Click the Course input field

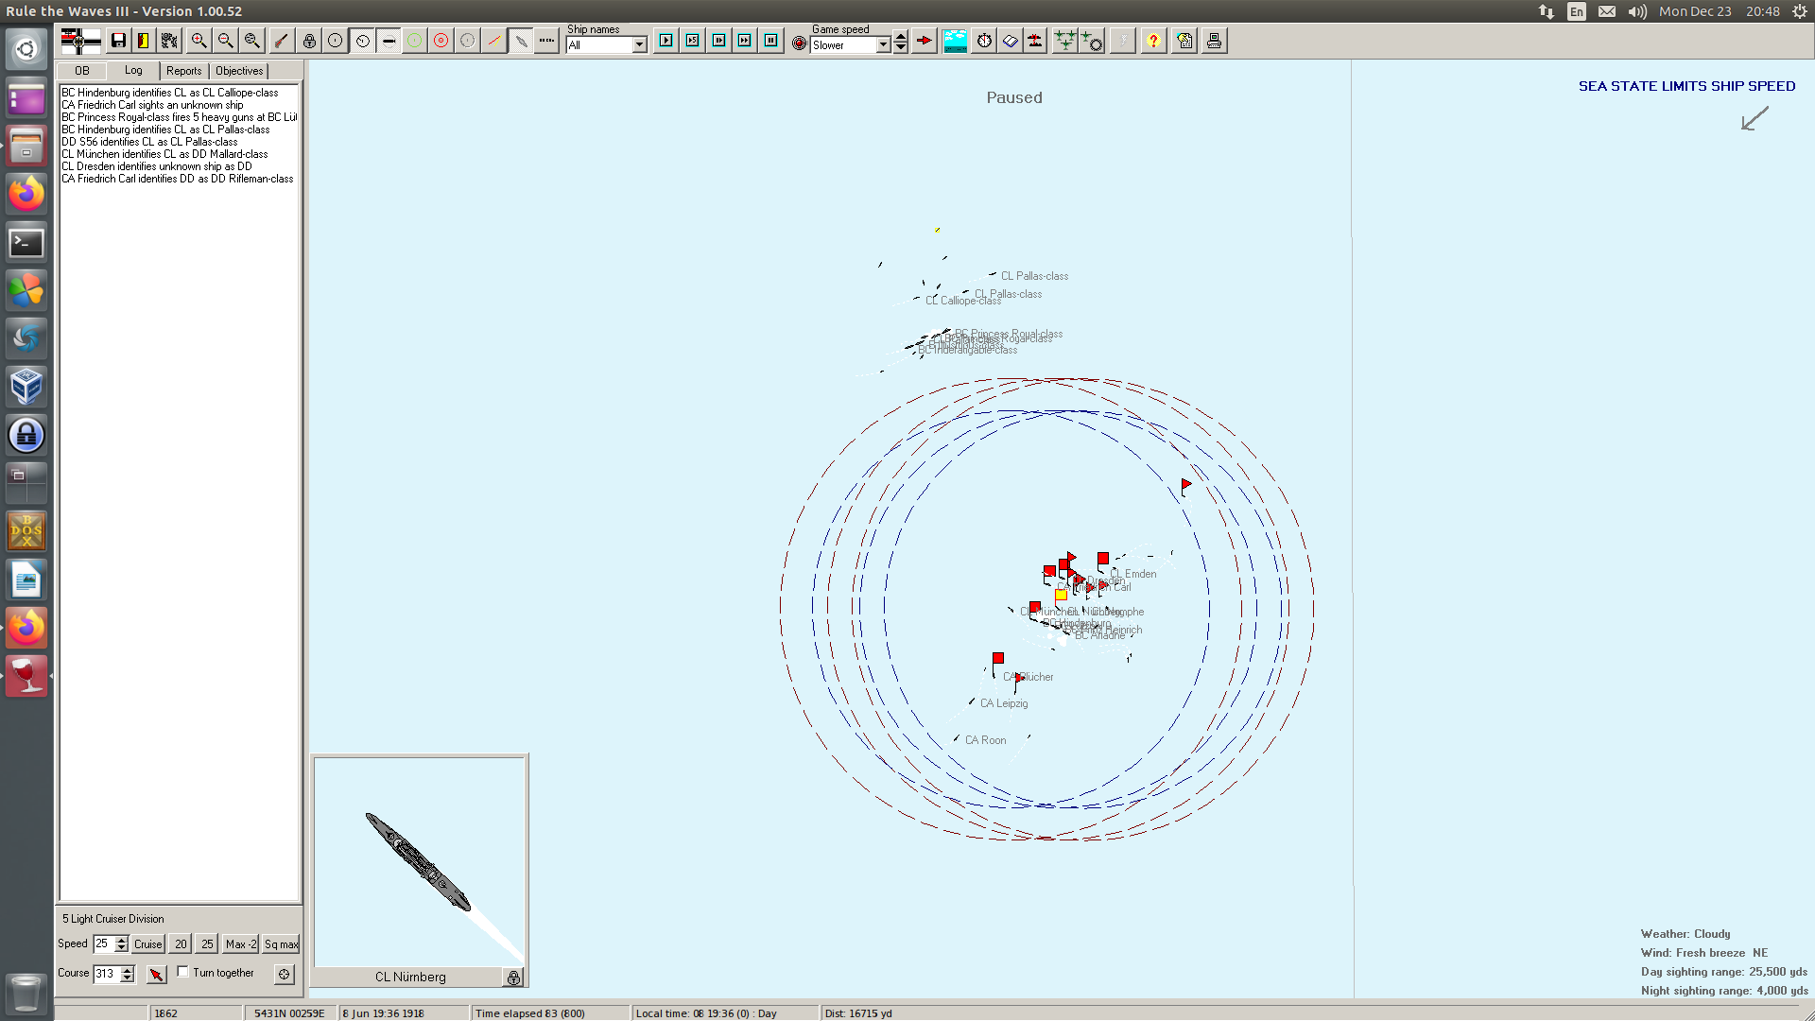pyautogui.click(x=106, y=974)
